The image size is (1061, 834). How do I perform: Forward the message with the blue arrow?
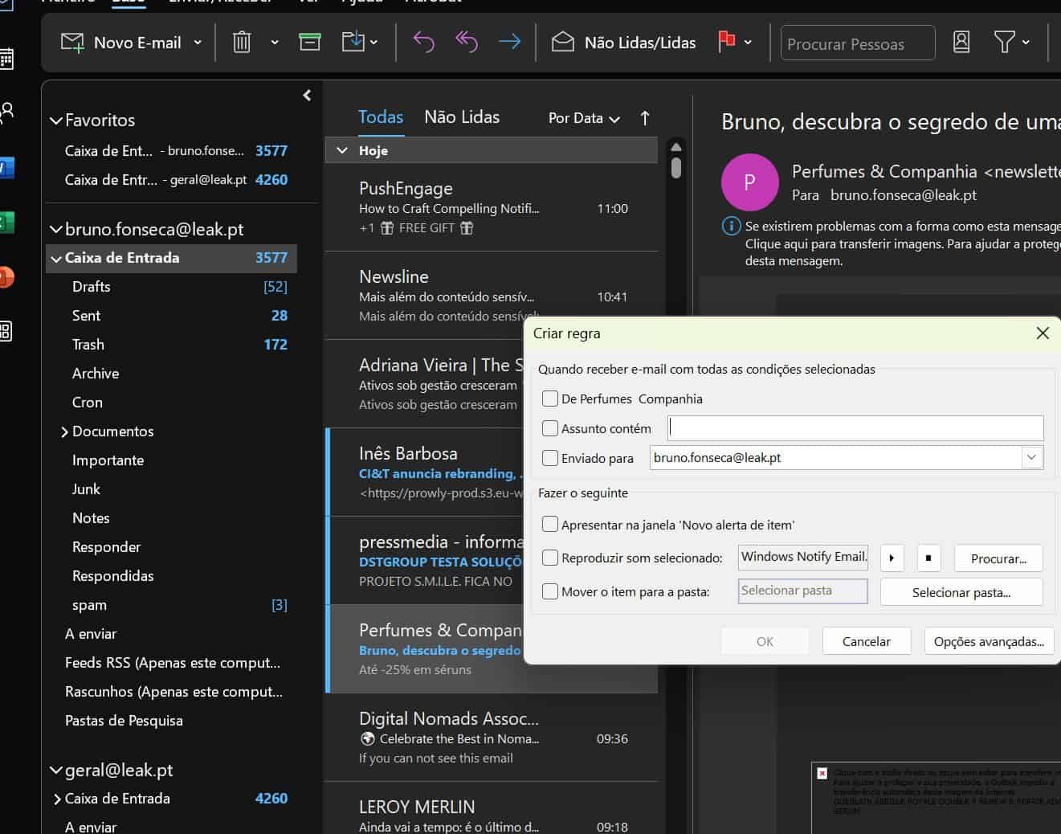[x=509, y=42]
